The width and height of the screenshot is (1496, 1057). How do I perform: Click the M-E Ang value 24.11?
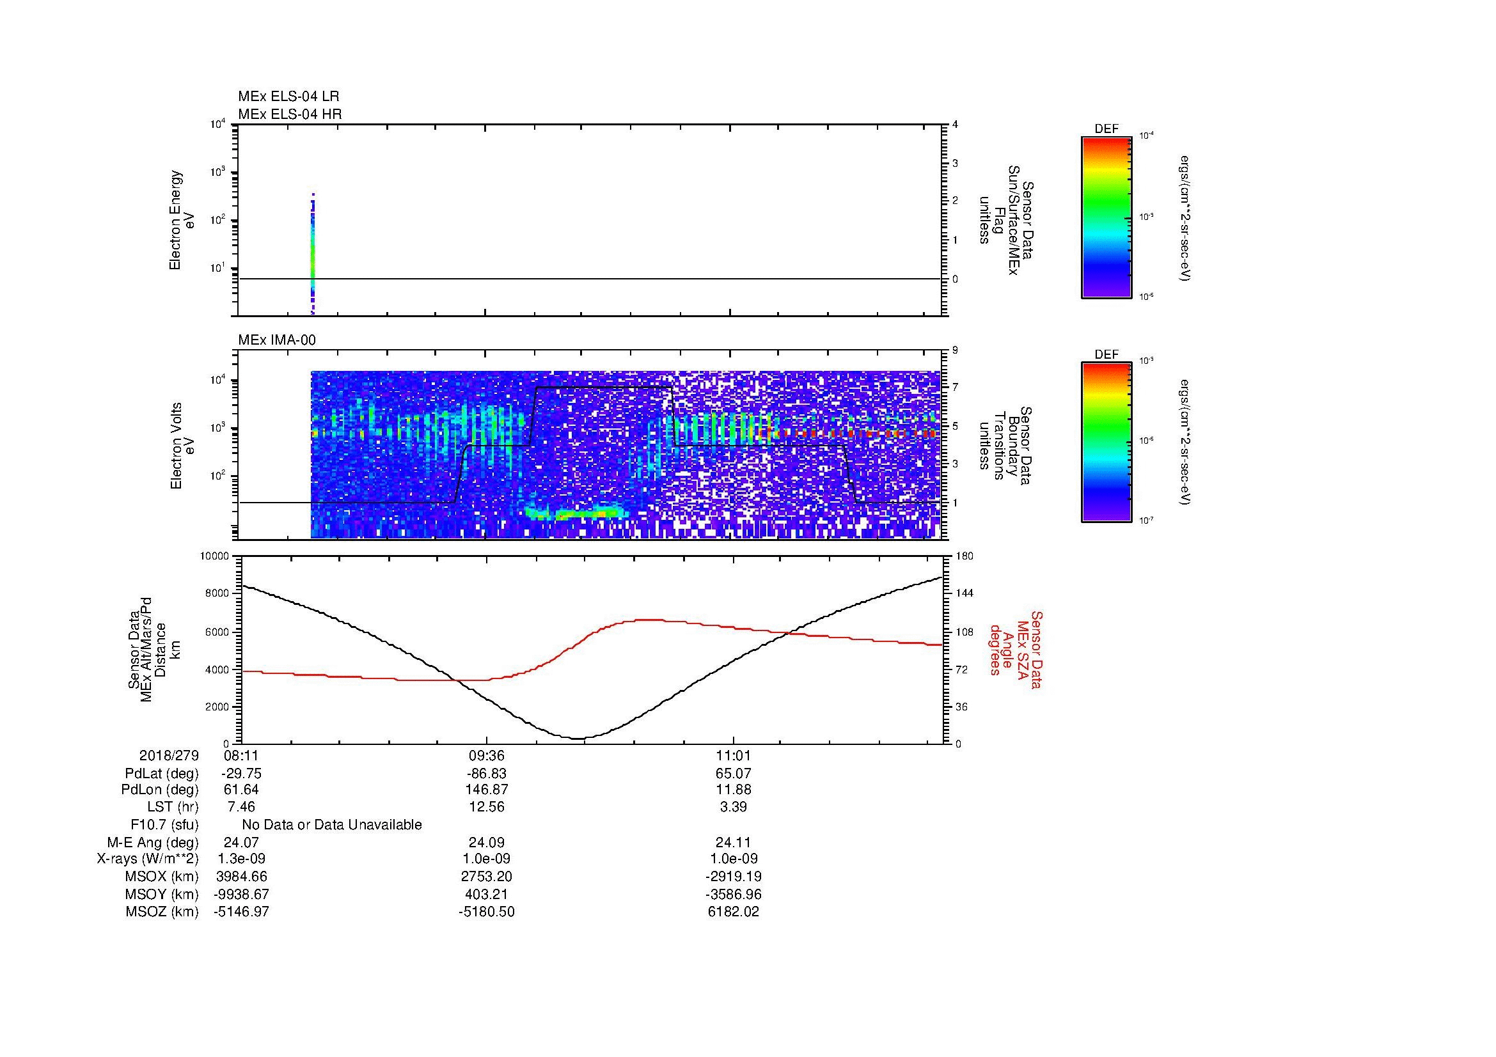734,842
